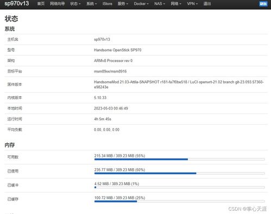This screenshot has height=214, width=271.
Task: Click the hostname value sp970v13
Action: click(102, 39)
